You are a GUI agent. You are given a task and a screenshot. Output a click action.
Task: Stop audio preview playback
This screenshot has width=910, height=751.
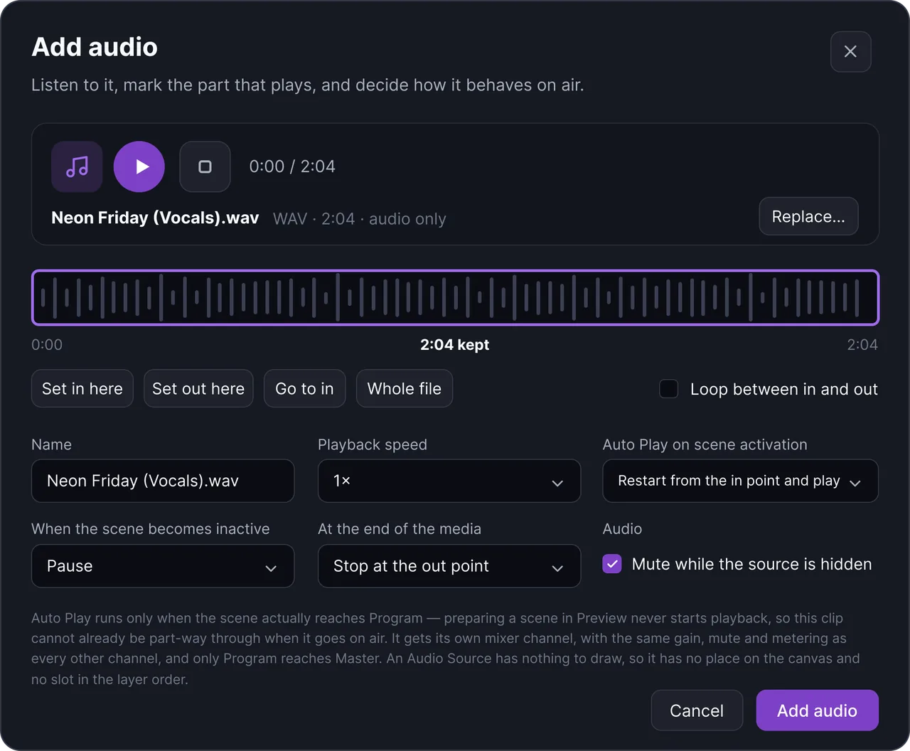(x=205, y=166)
